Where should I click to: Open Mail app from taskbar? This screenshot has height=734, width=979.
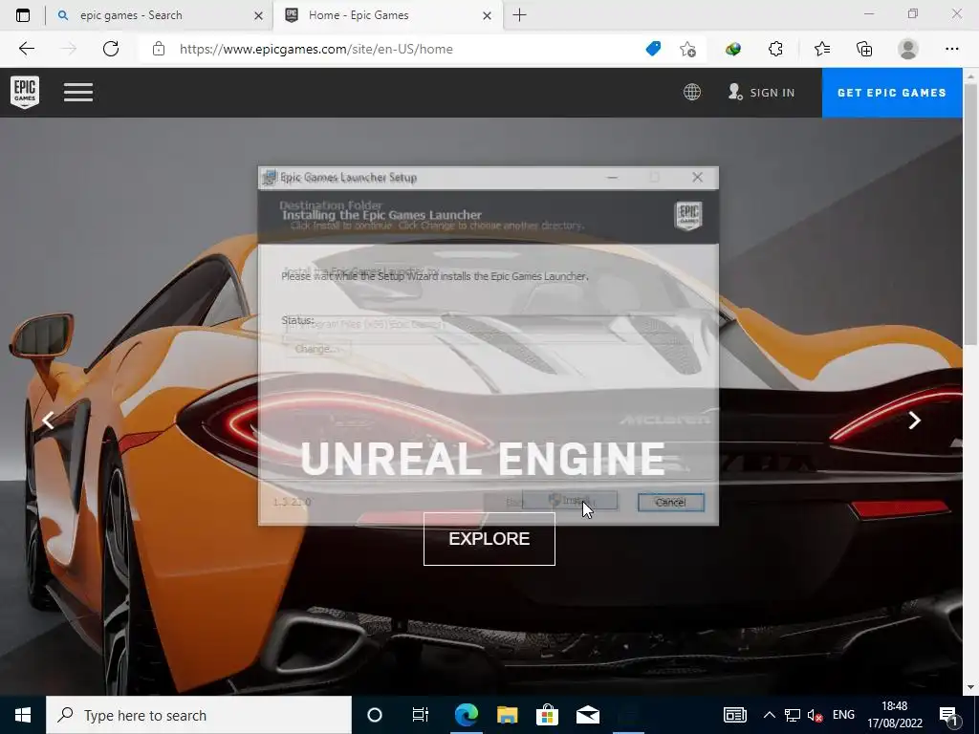click(588, 715)
